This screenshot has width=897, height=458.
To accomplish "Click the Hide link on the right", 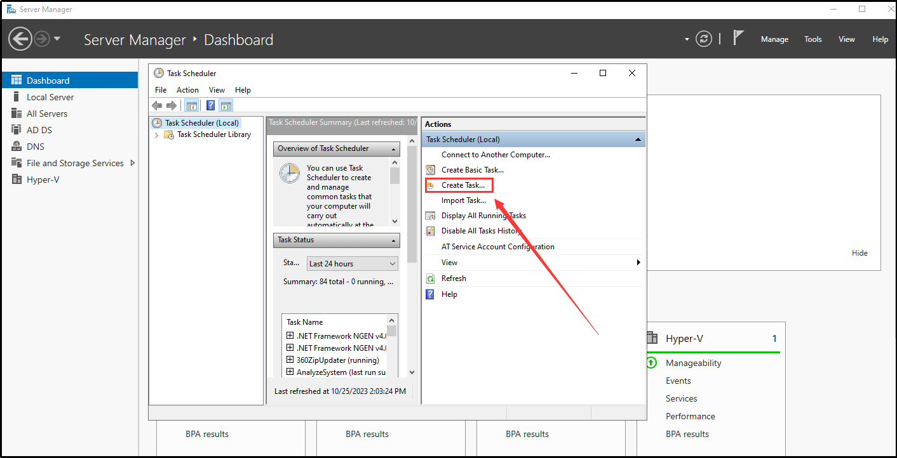I will pyautogui.click(x=860, y=253).
